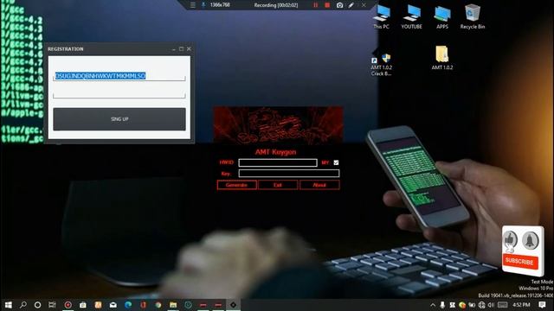Stop the screen recording
554x311 pixels.
click(327, 5)
